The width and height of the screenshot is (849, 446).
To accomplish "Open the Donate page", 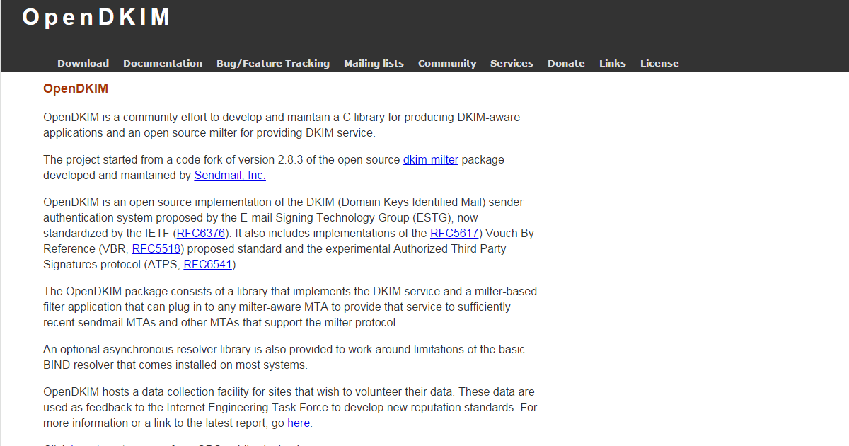I will (566, 63).
